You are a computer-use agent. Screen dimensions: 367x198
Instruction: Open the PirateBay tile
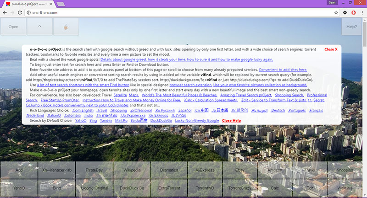pyautogui.click(x=94, y=170)
